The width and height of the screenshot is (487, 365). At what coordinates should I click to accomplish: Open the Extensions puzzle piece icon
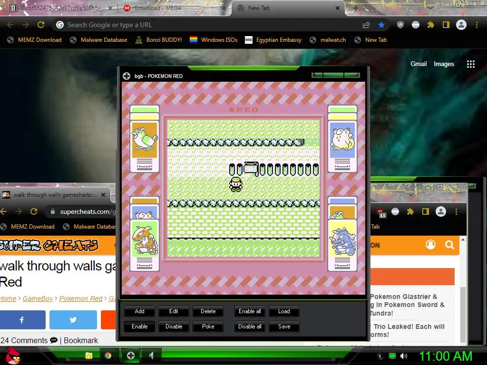[430, 25]
